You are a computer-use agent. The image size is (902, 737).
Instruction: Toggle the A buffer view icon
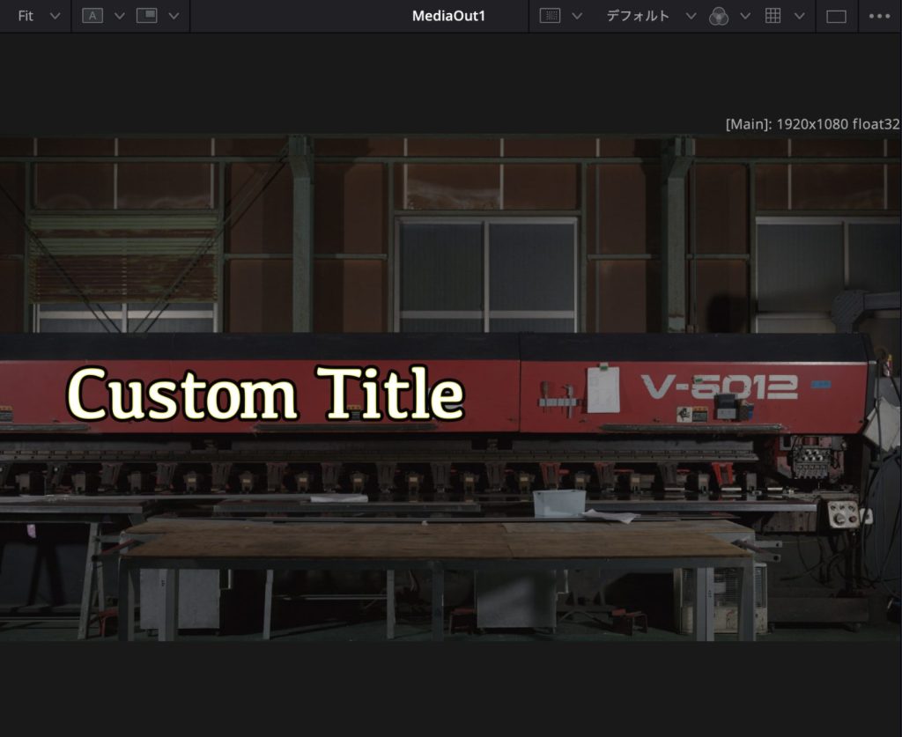click(x=92, y=16)
